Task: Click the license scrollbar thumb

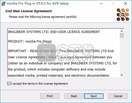Action: 122,36
